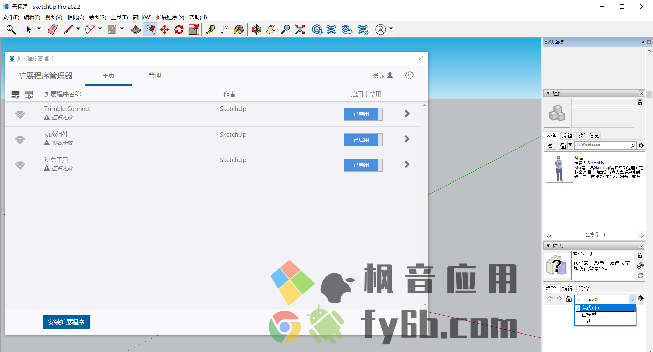
Task: Select the arrow Select tool
Action: tap(29, 29)
